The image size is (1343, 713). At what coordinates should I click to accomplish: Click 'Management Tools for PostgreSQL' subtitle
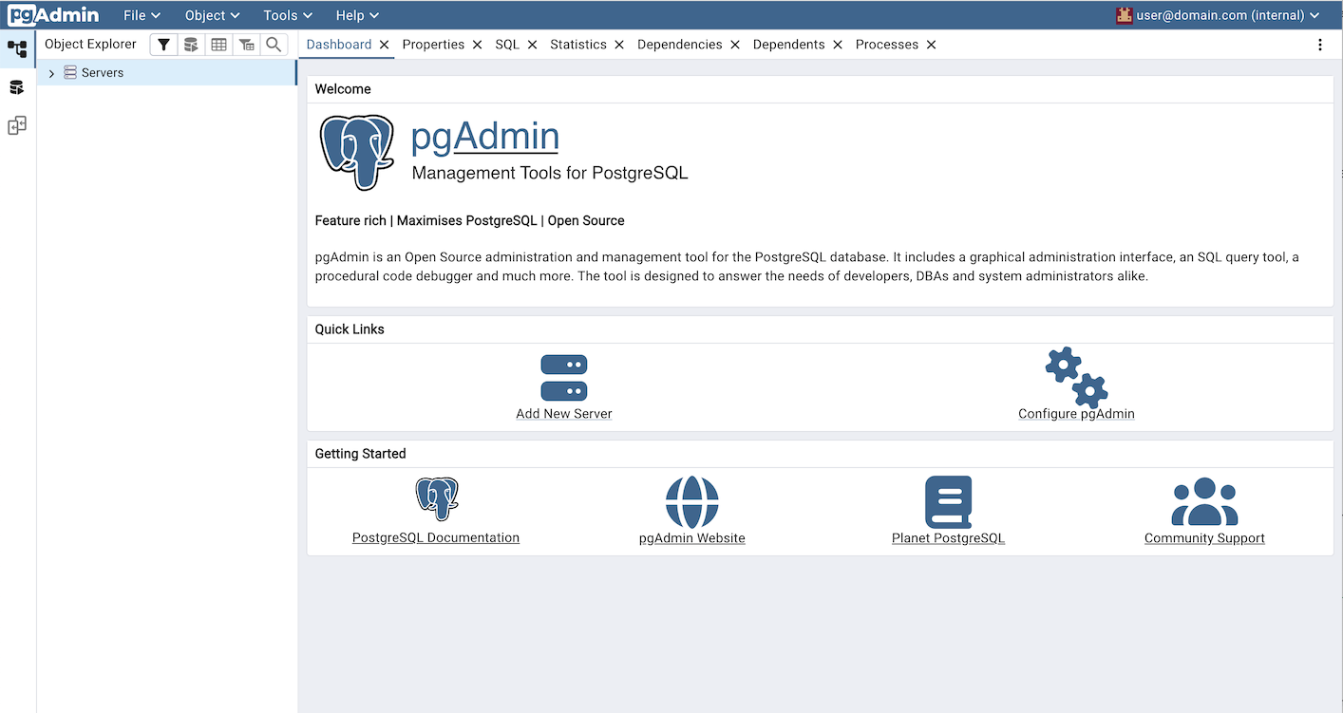(x=550, y=173)
